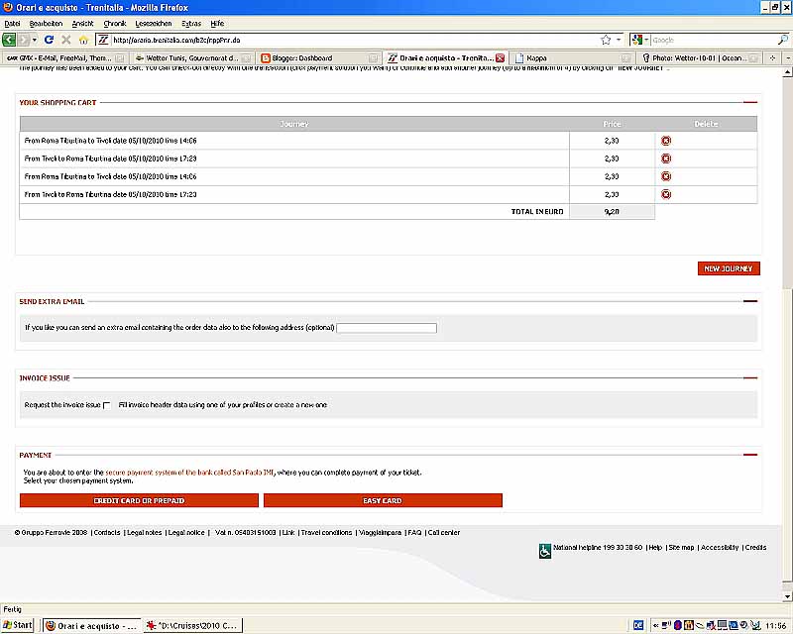Open the navigation history dropdown arrow
This screenshot has width=793, height=634.
pos(35,40)
